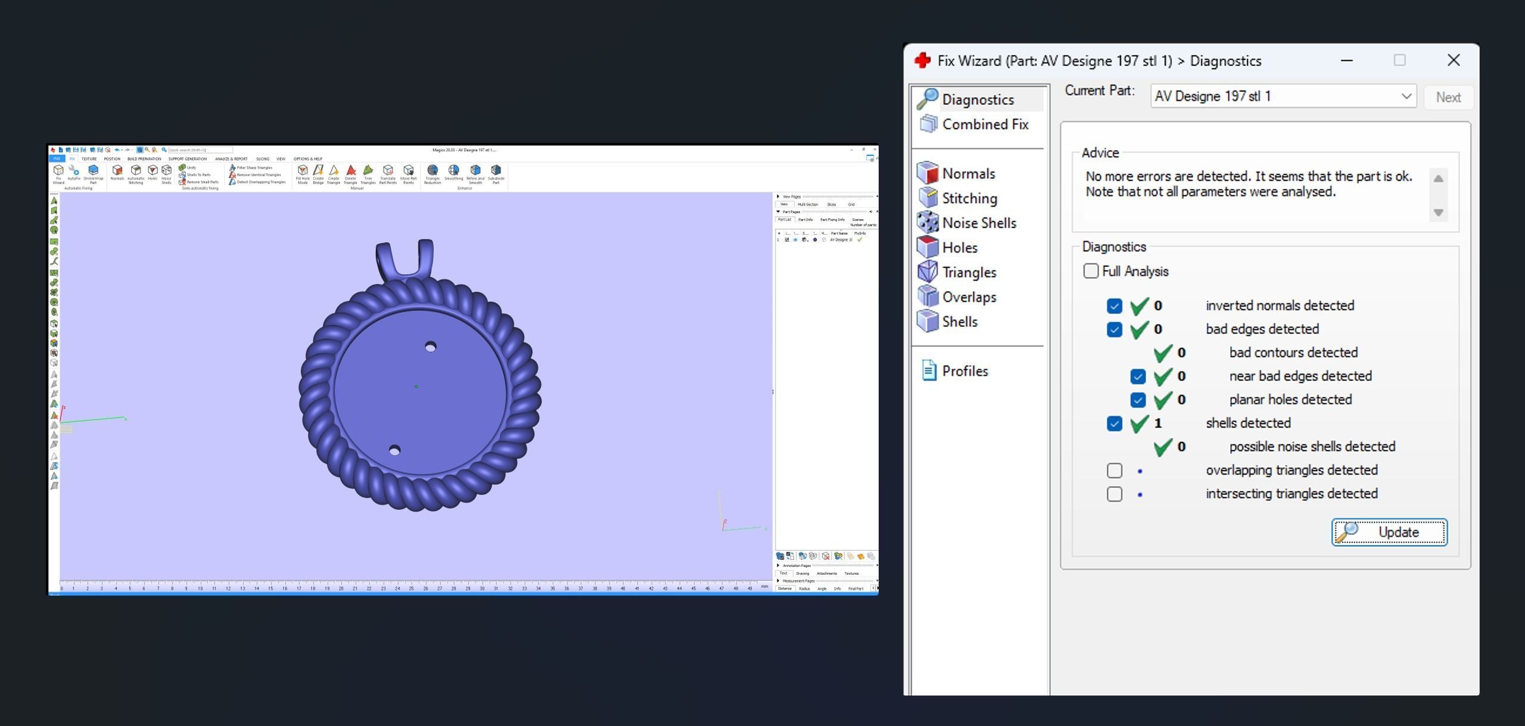The width and height of the screenshot is (1525, 726).
Task: Switch to the Build Preparation ribbon tab
Action: [x=144, y=159]
